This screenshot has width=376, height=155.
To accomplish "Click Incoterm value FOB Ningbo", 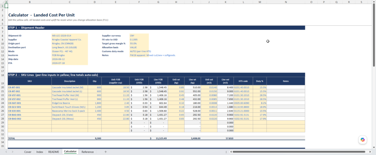I will [x=70, y=55].
